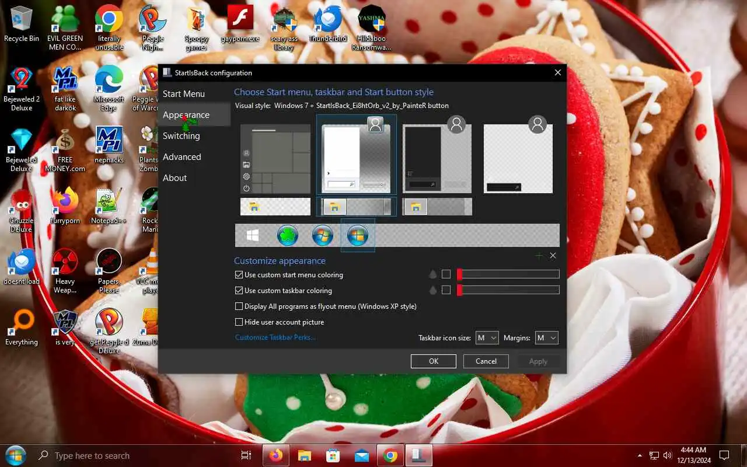Click the taskbar color swatch box

pos(446,290)
